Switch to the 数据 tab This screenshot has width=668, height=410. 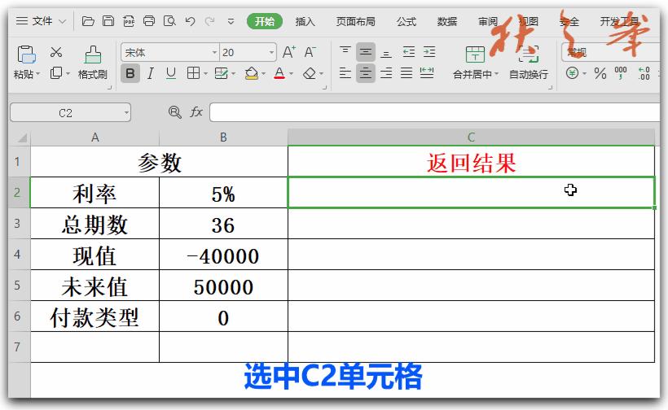447,21
